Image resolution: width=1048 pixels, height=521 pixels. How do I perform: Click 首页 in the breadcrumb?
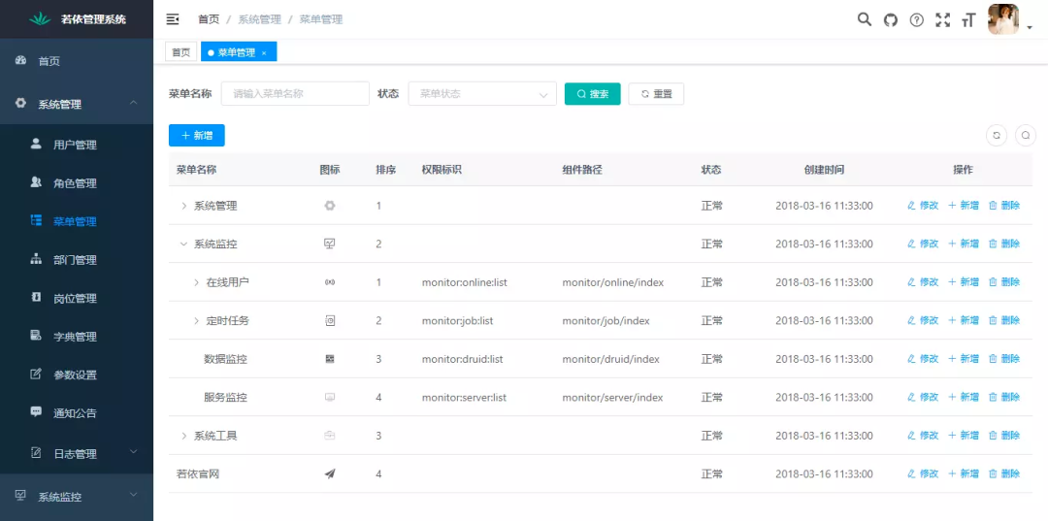pyautogui.click(x=209, y=19)
